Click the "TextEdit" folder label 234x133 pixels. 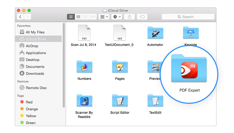pyautogui.click(x=155, y=113)
